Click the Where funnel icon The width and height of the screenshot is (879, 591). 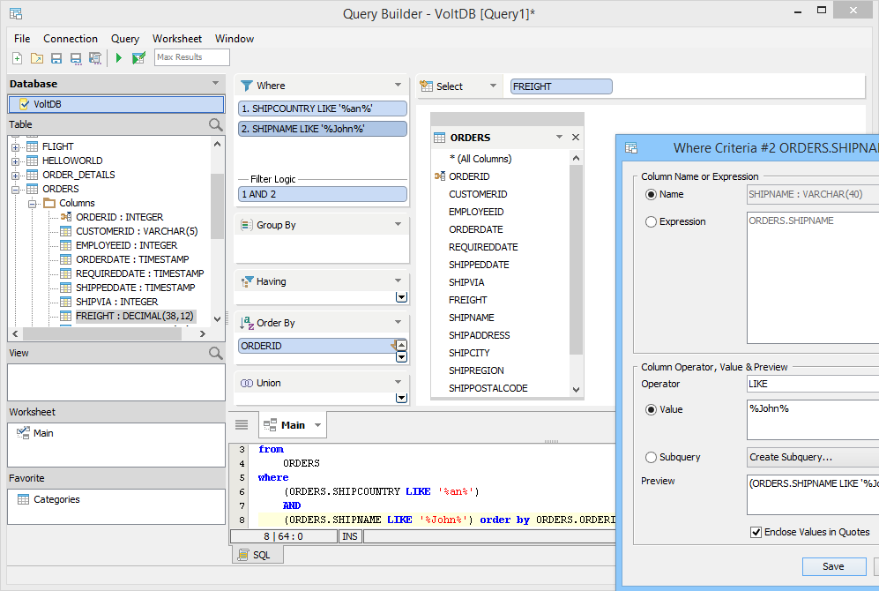coord(247,86)
